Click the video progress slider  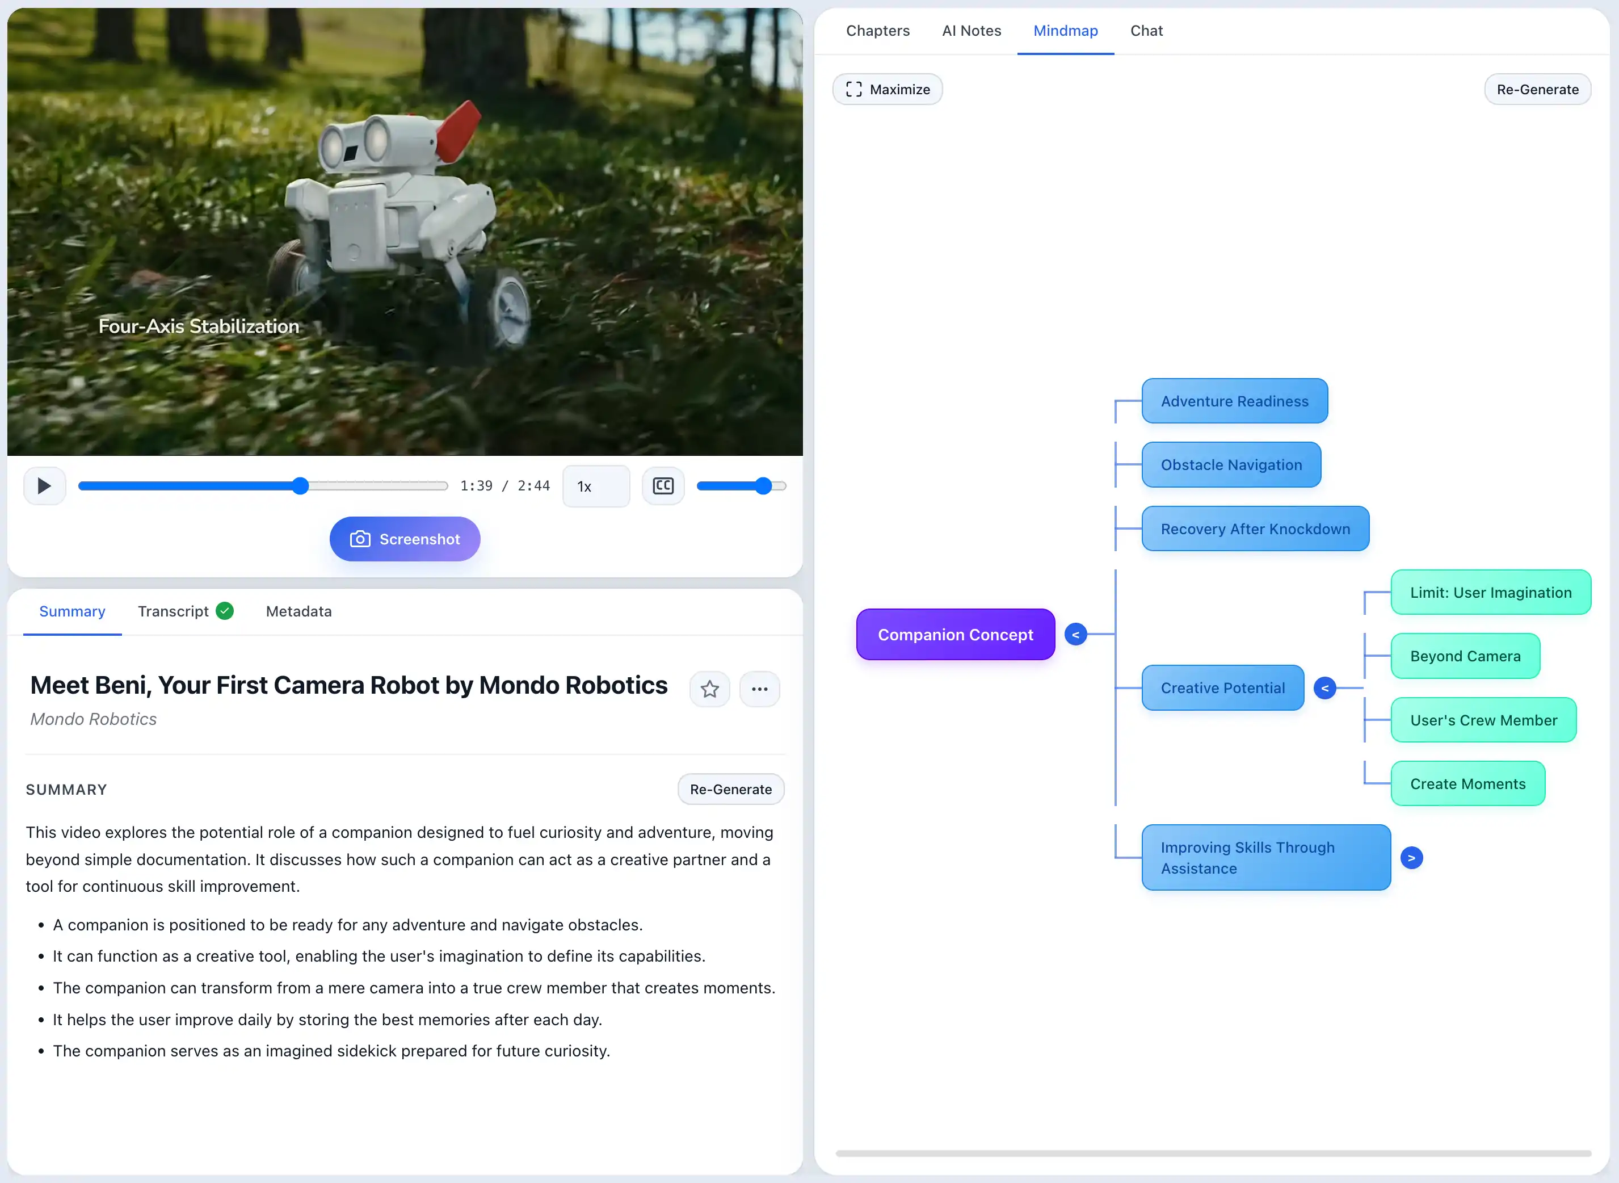click(x=263, y=486)
